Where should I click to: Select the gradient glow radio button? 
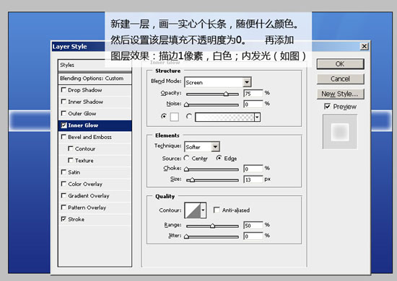(x=189, y=116)
